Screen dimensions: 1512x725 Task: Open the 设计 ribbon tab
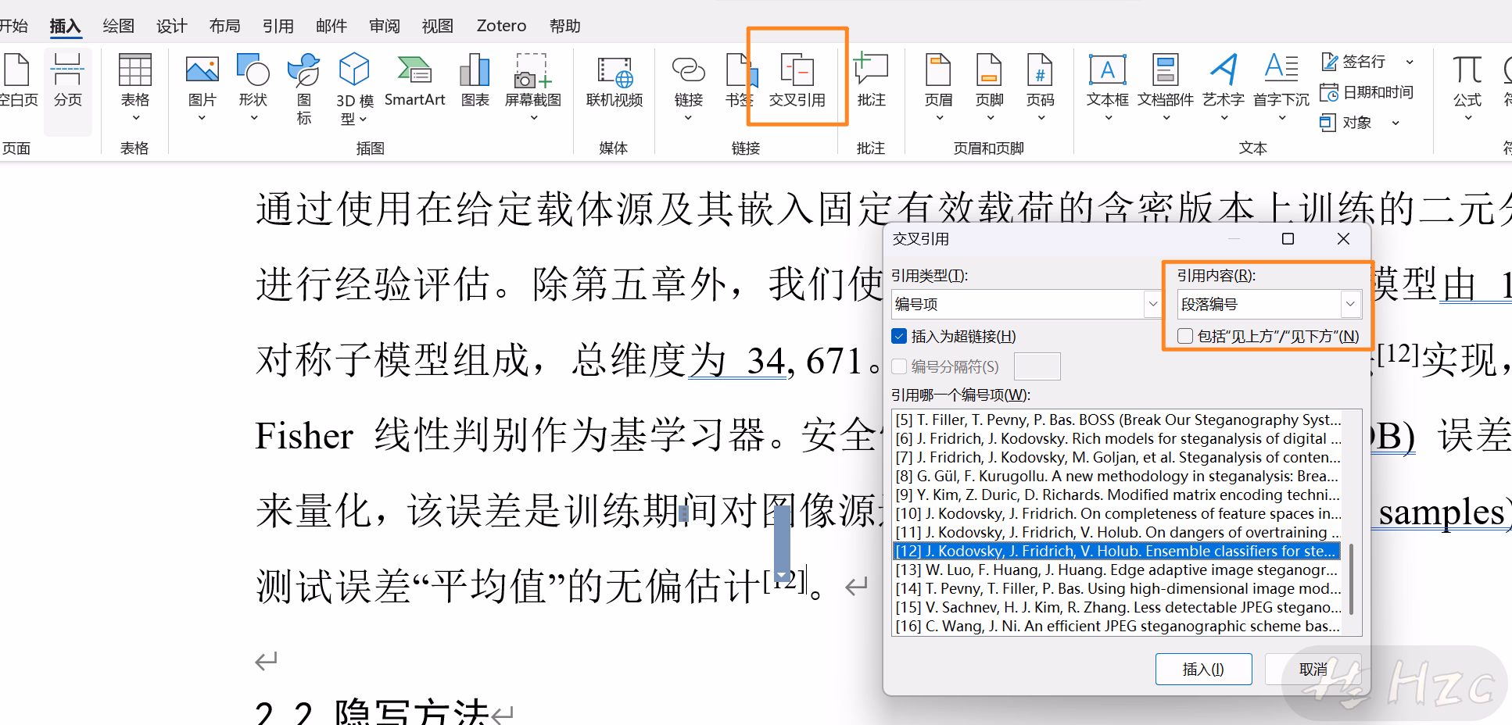coord(171,26)
